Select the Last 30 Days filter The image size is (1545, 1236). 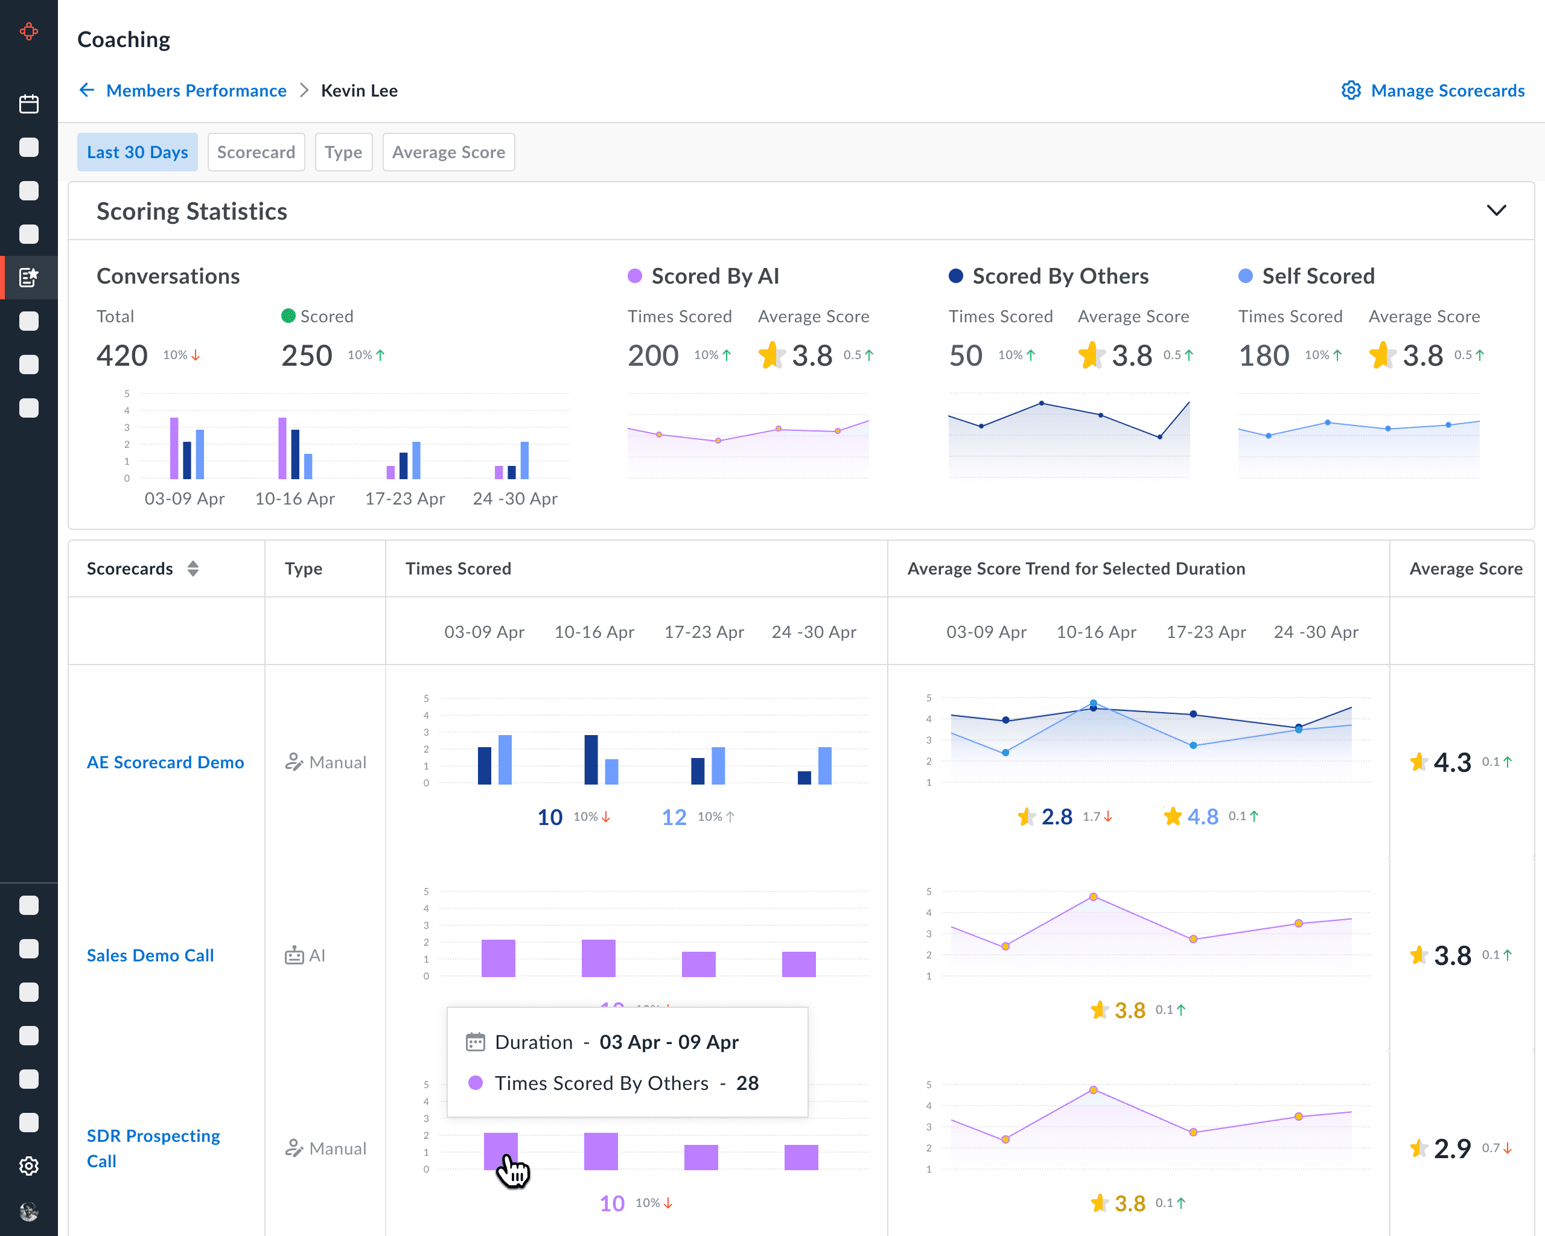[x=137, y=152]
